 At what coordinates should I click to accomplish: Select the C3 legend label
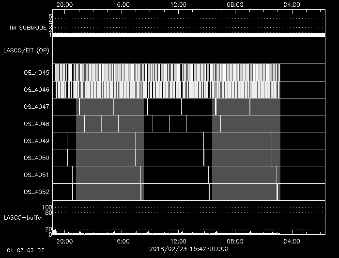pos(30,250)
